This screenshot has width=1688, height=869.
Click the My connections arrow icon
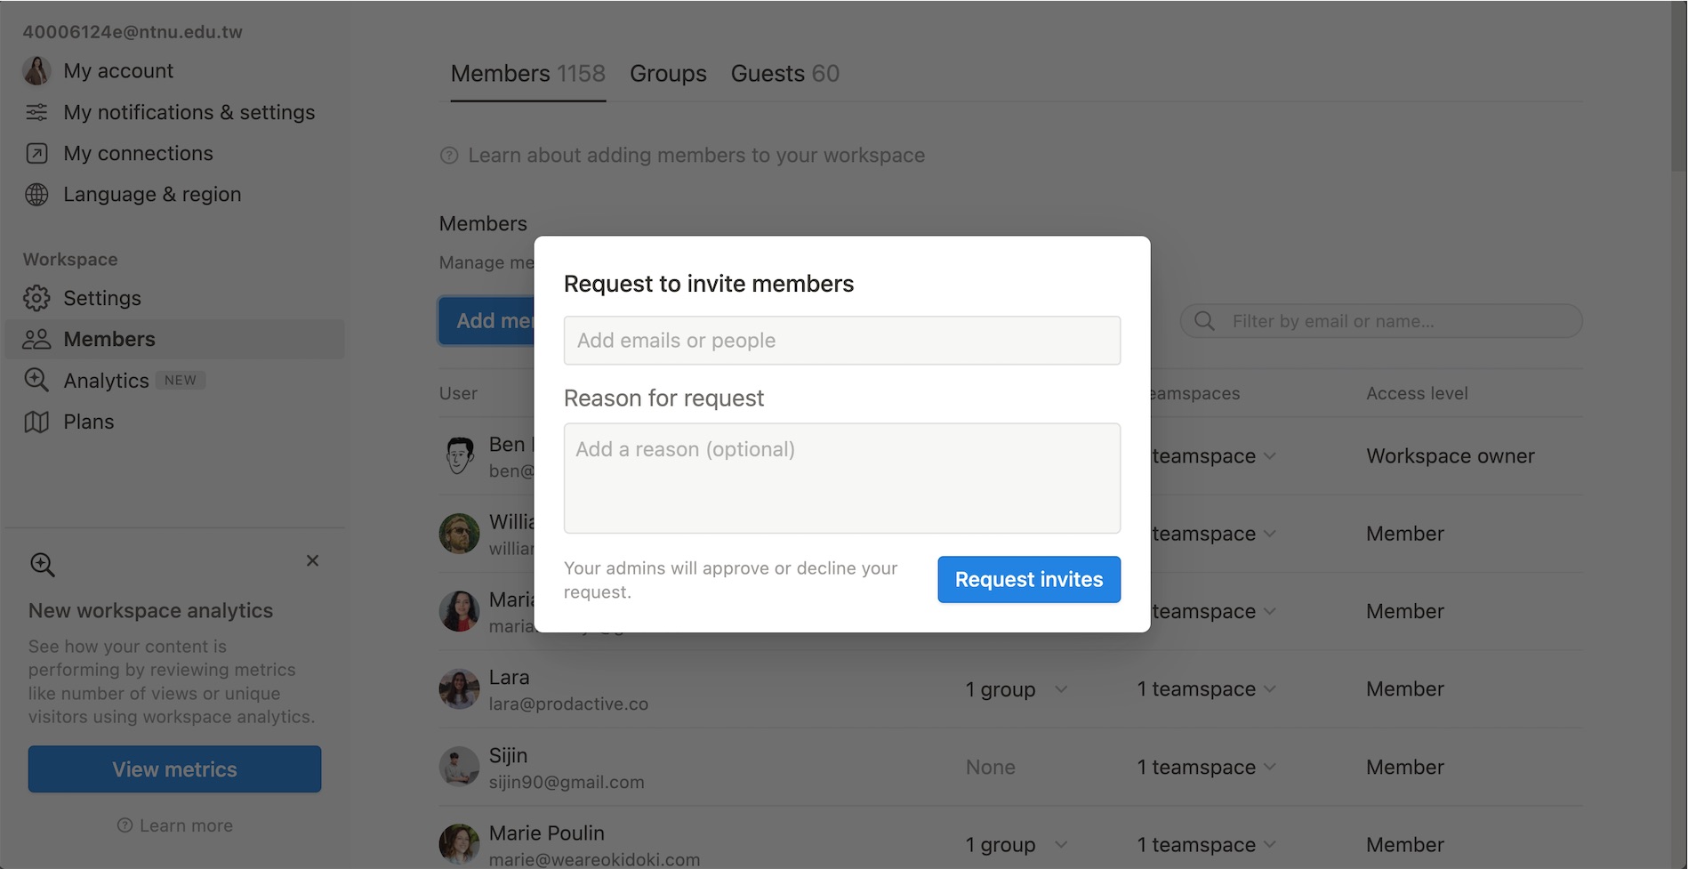(36, 153)
